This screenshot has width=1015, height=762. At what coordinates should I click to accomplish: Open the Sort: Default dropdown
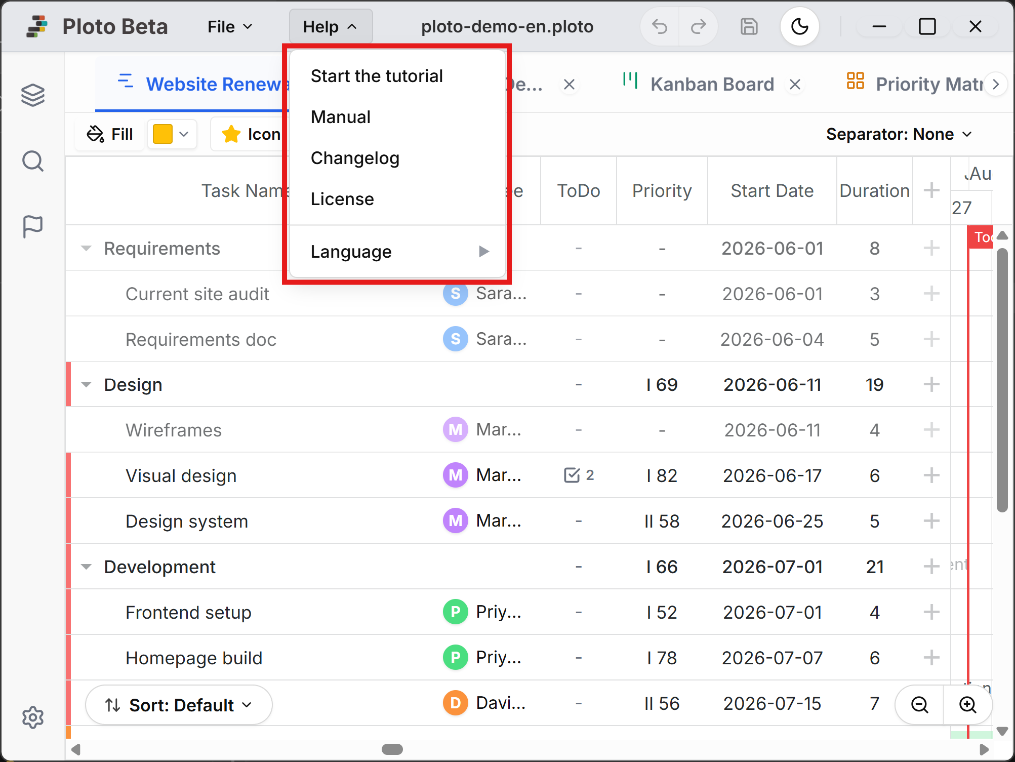click(x=179, y=705)
